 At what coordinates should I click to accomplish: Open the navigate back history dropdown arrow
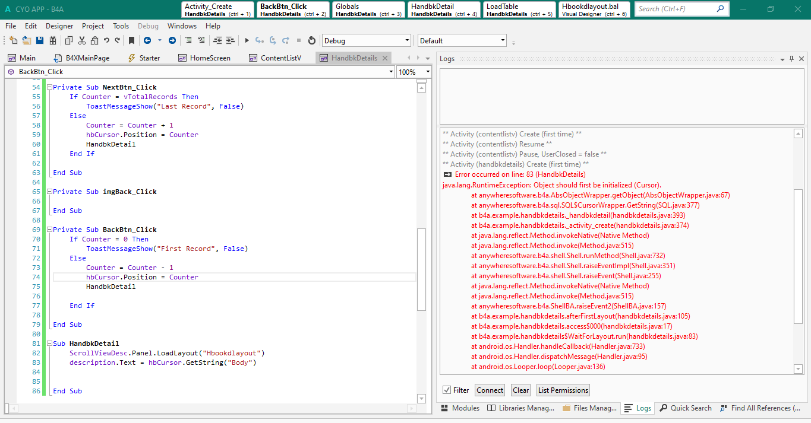point(159,40)
